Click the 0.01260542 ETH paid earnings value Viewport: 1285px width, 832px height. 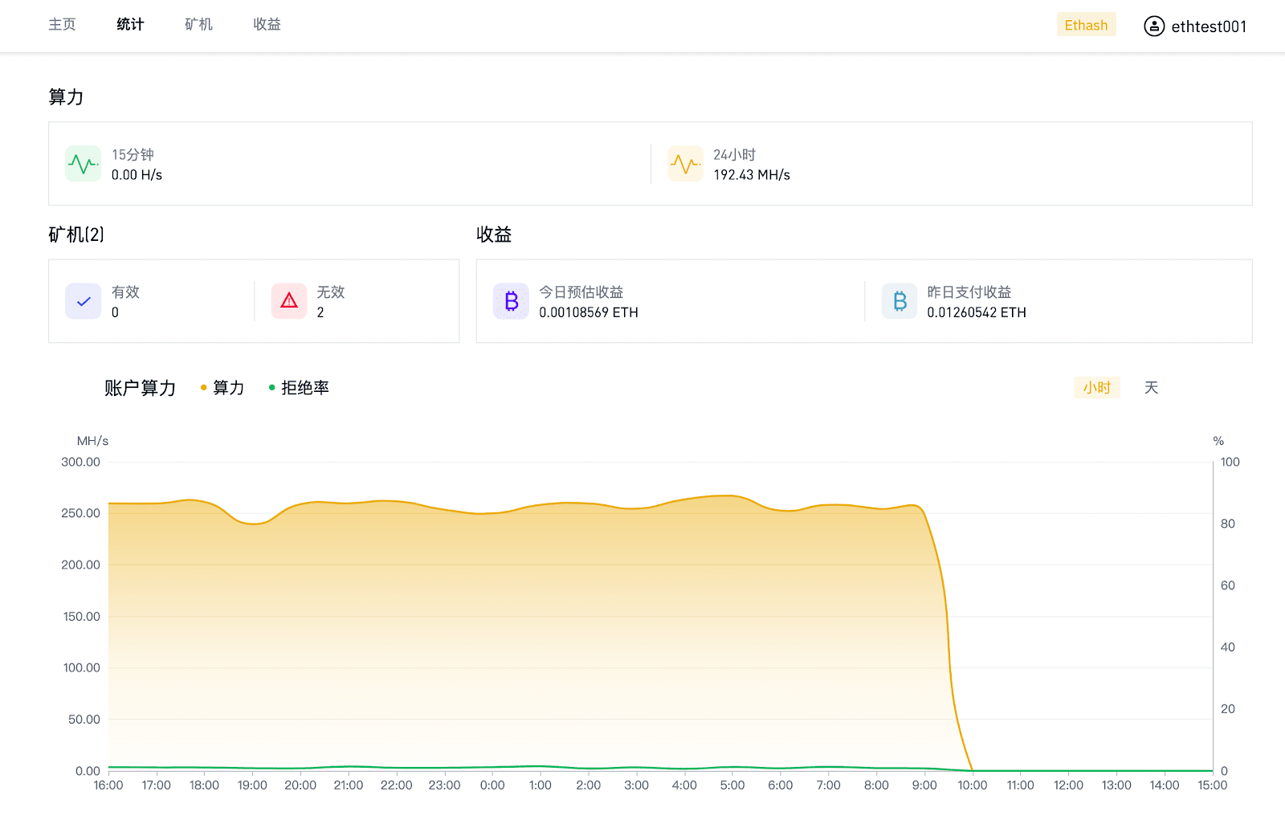coord(977,312)
